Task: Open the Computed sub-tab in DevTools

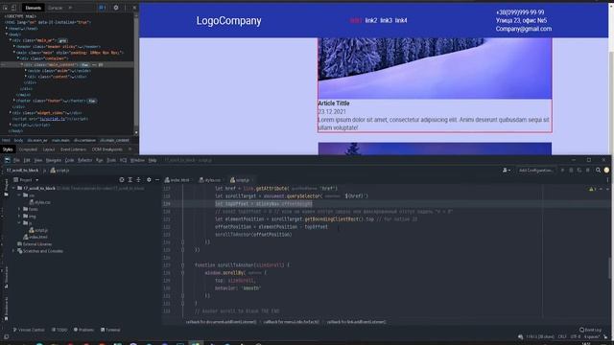Action: [28, 149]
